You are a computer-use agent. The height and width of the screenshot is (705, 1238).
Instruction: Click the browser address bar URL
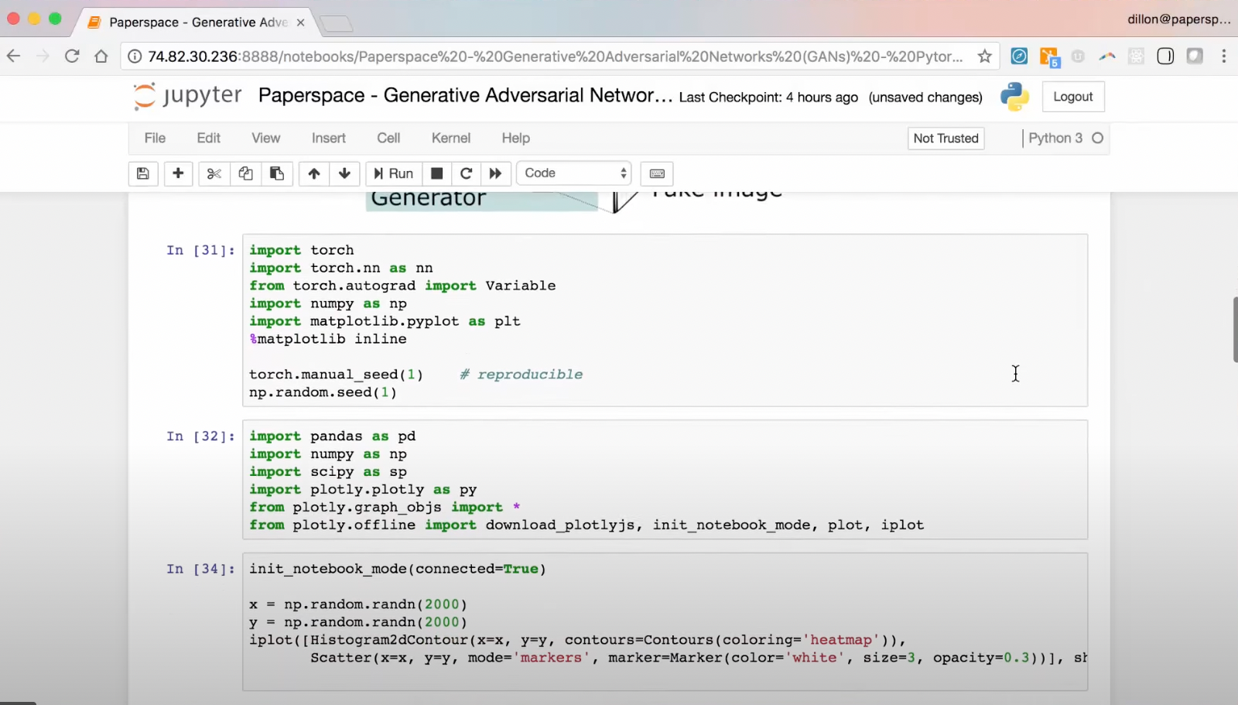[x=554, y=56]
